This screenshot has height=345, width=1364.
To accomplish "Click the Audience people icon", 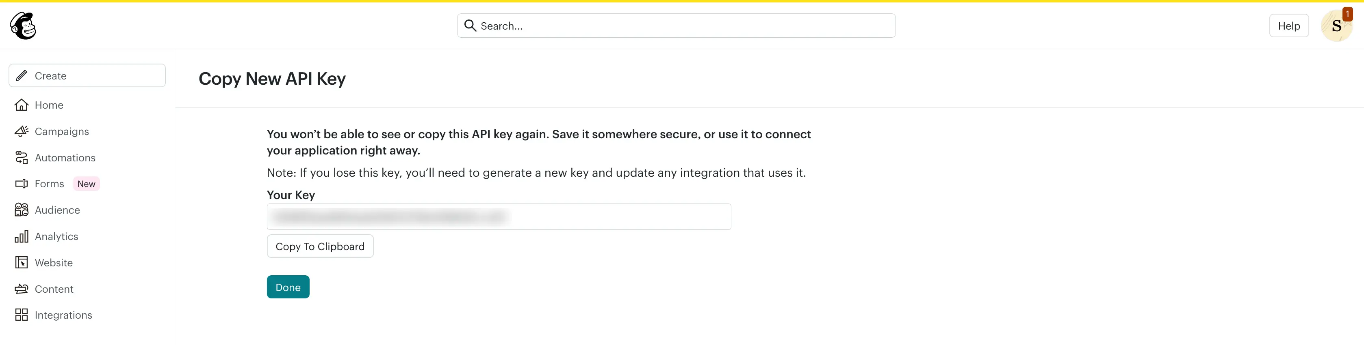I will click(21, 210).
